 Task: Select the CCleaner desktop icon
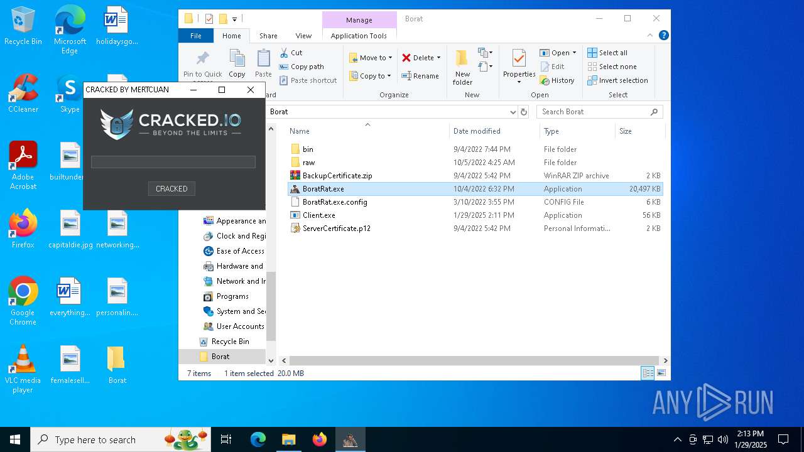[23, 94]
